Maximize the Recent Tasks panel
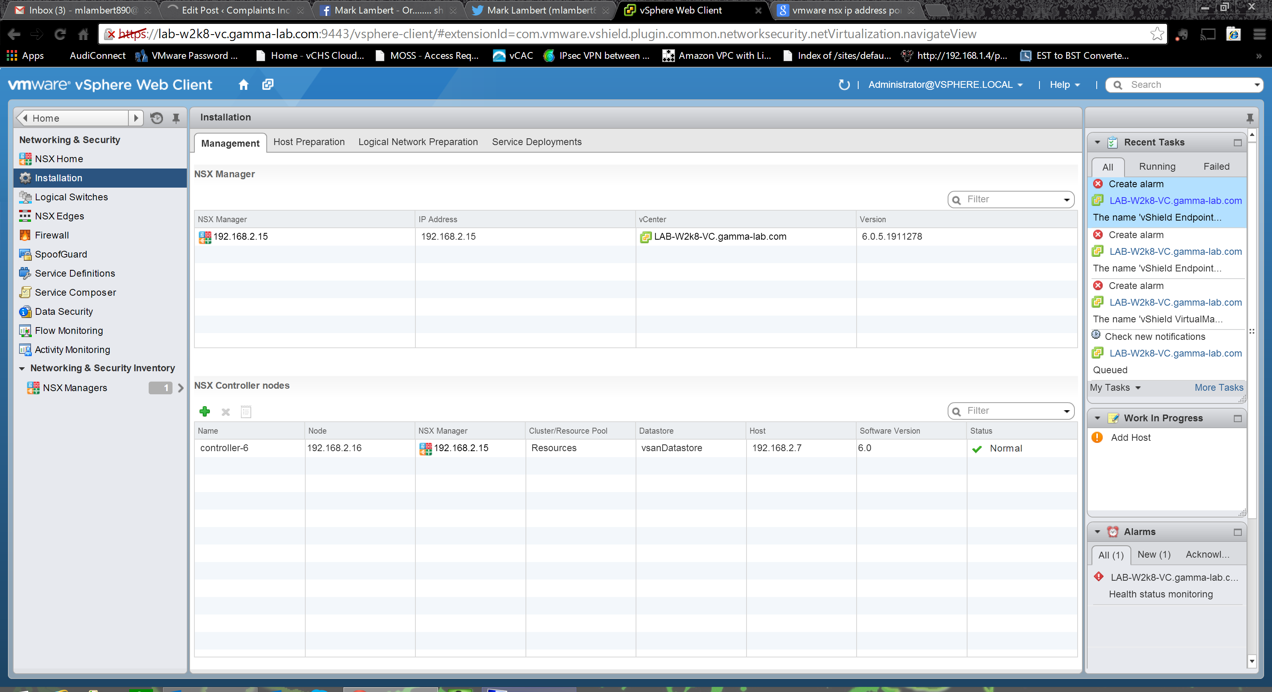 click(1237, 143)
